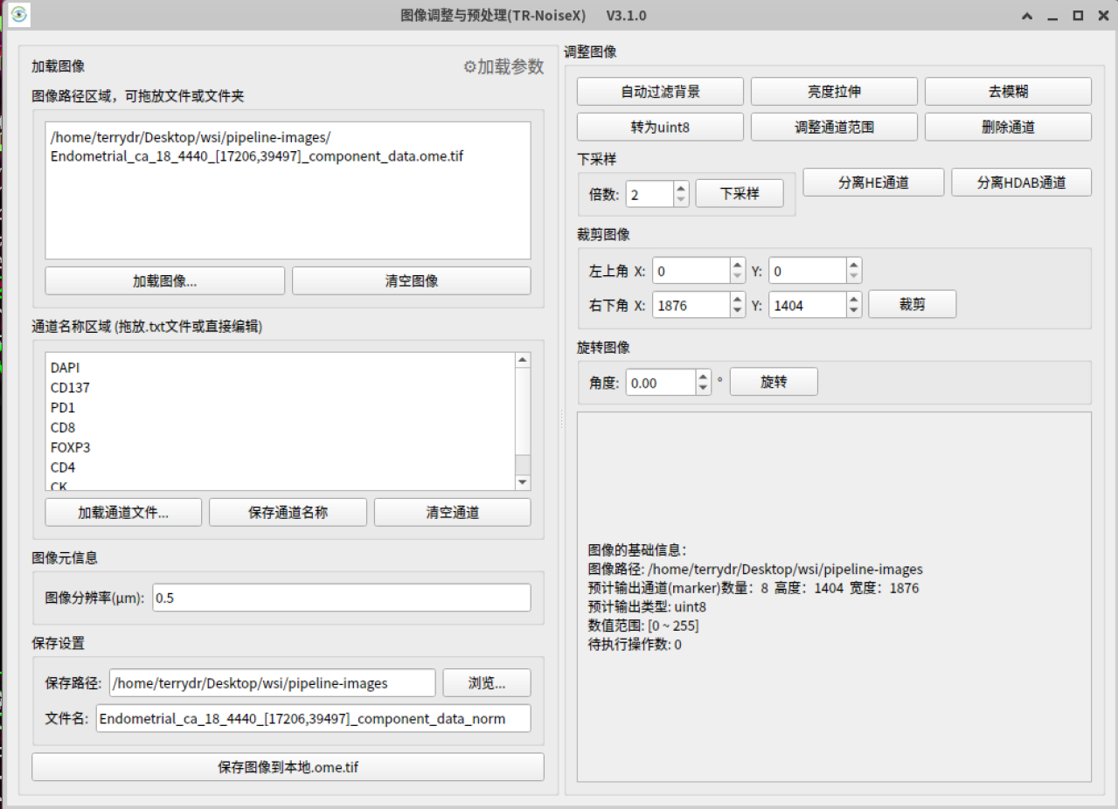The width and height of the screenshot is (1118, 809).
Task: Click 数值范围: [0 ~ 255] info line
Action: (x=643, y=626)
